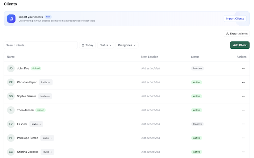Open actions menu for Christian Espar

click(x=243, y=82)
